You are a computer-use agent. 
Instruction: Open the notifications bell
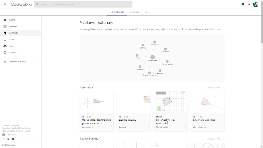(x=249, y=5)
